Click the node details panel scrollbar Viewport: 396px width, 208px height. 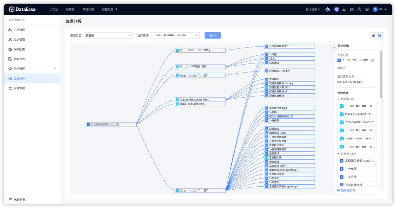point(381,73)
